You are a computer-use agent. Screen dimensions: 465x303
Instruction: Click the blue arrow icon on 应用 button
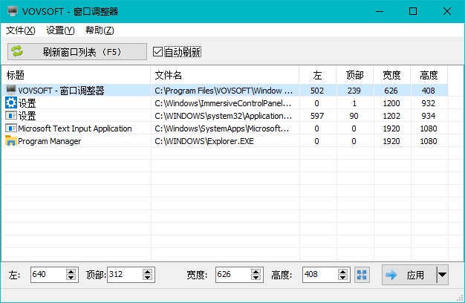coord(391,275)
